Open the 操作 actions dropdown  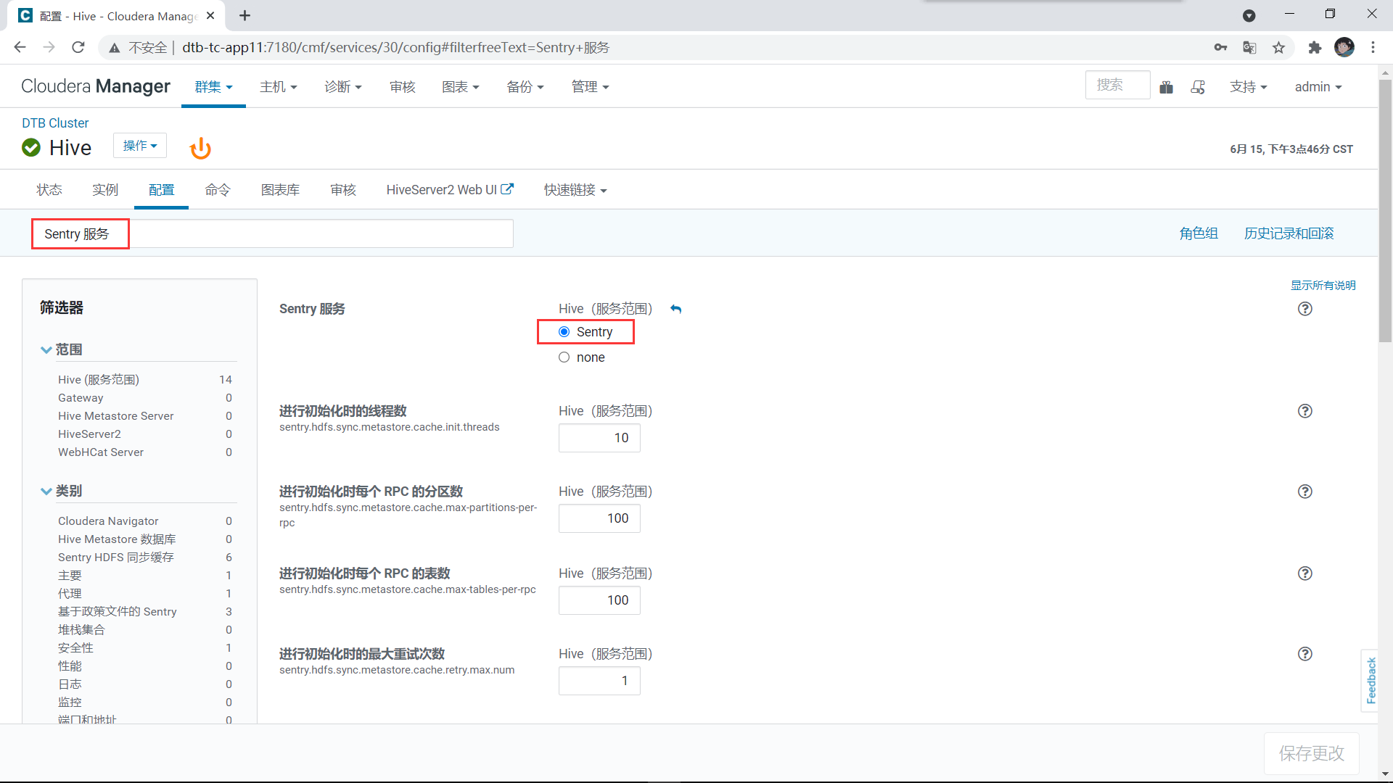tap(140, 146)
